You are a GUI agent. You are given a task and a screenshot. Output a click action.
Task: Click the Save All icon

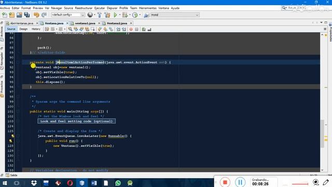[x=27, y=15]
